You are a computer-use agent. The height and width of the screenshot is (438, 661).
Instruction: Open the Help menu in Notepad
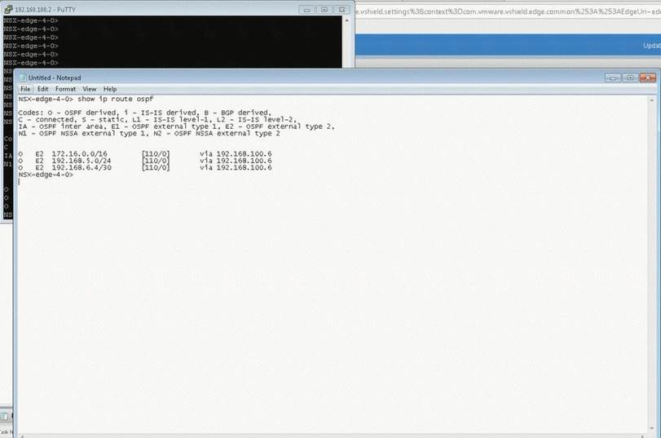click(x=110, y=88)
